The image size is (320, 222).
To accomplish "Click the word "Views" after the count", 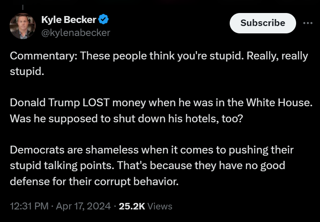I will pos(160,206).
